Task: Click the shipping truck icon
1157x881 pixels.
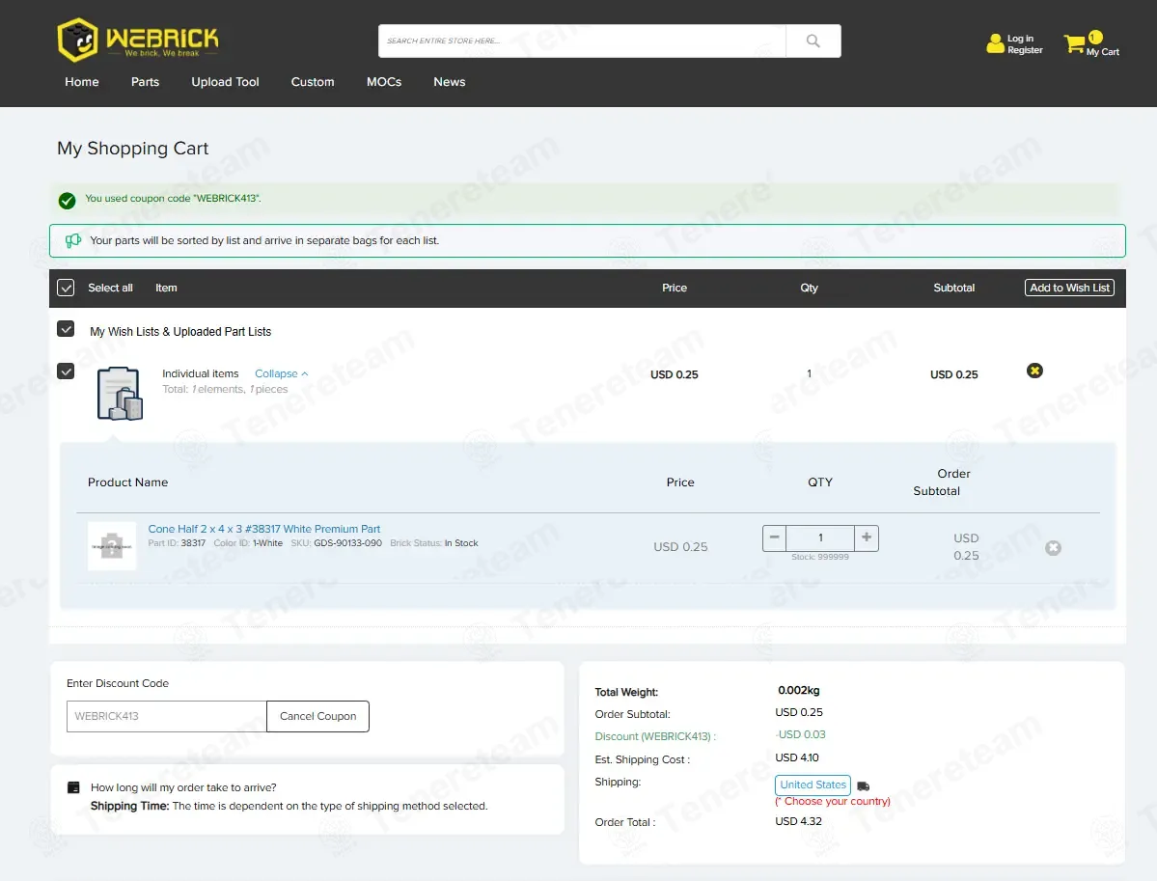Action: [864, 785]
